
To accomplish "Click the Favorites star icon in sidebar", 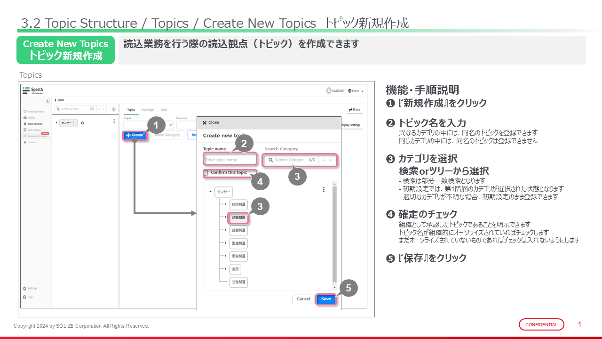I will [x=25, y=142].
